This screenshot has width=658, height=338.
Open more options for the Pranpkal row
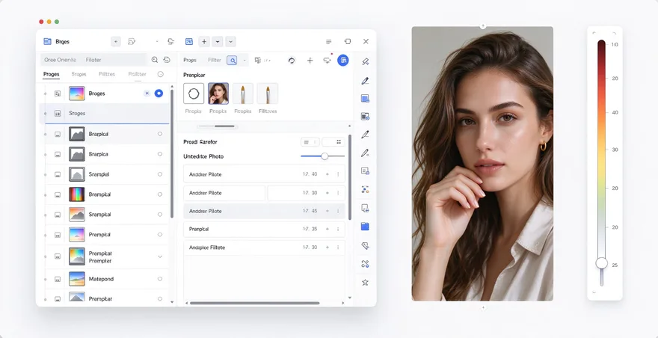(x=338, y=230)
